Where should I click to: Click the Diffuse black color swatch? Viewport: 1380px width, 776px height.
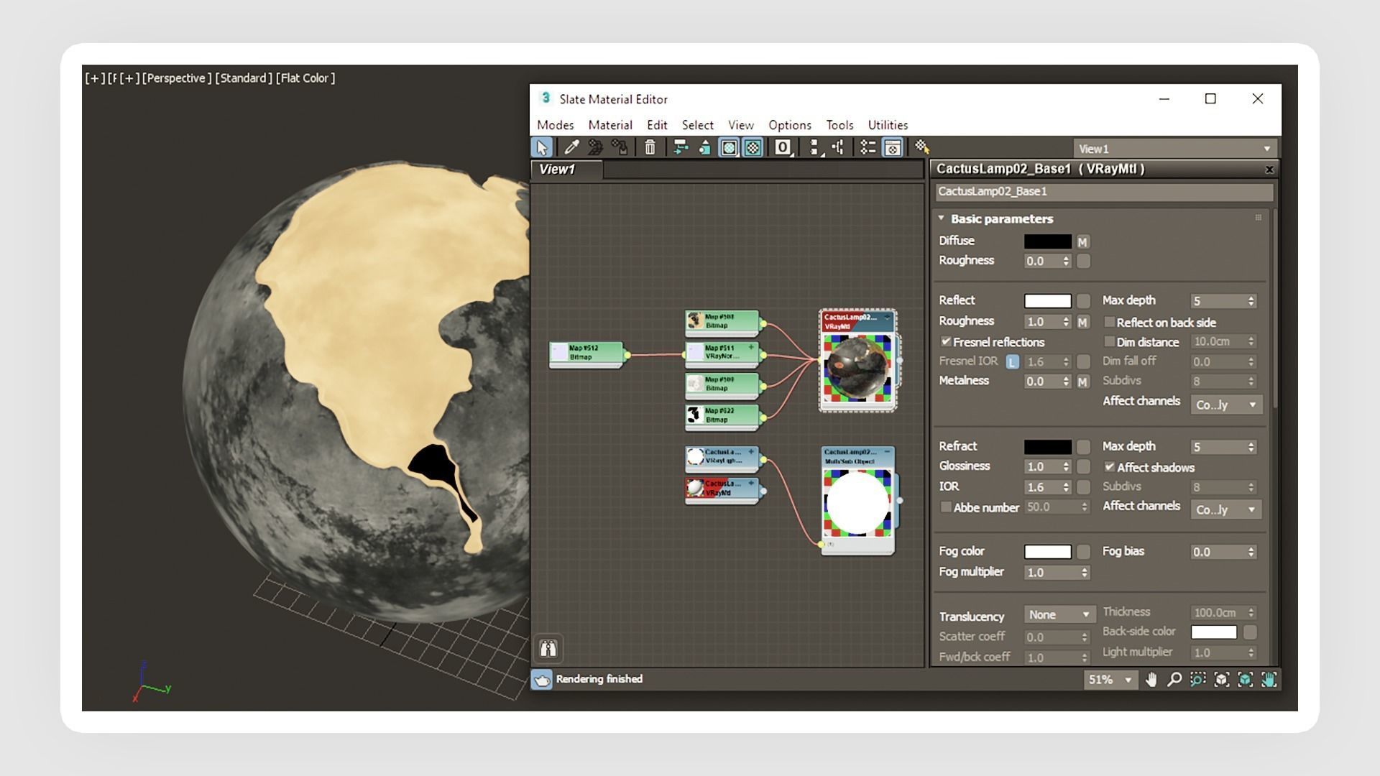(x=1047, y=242)
